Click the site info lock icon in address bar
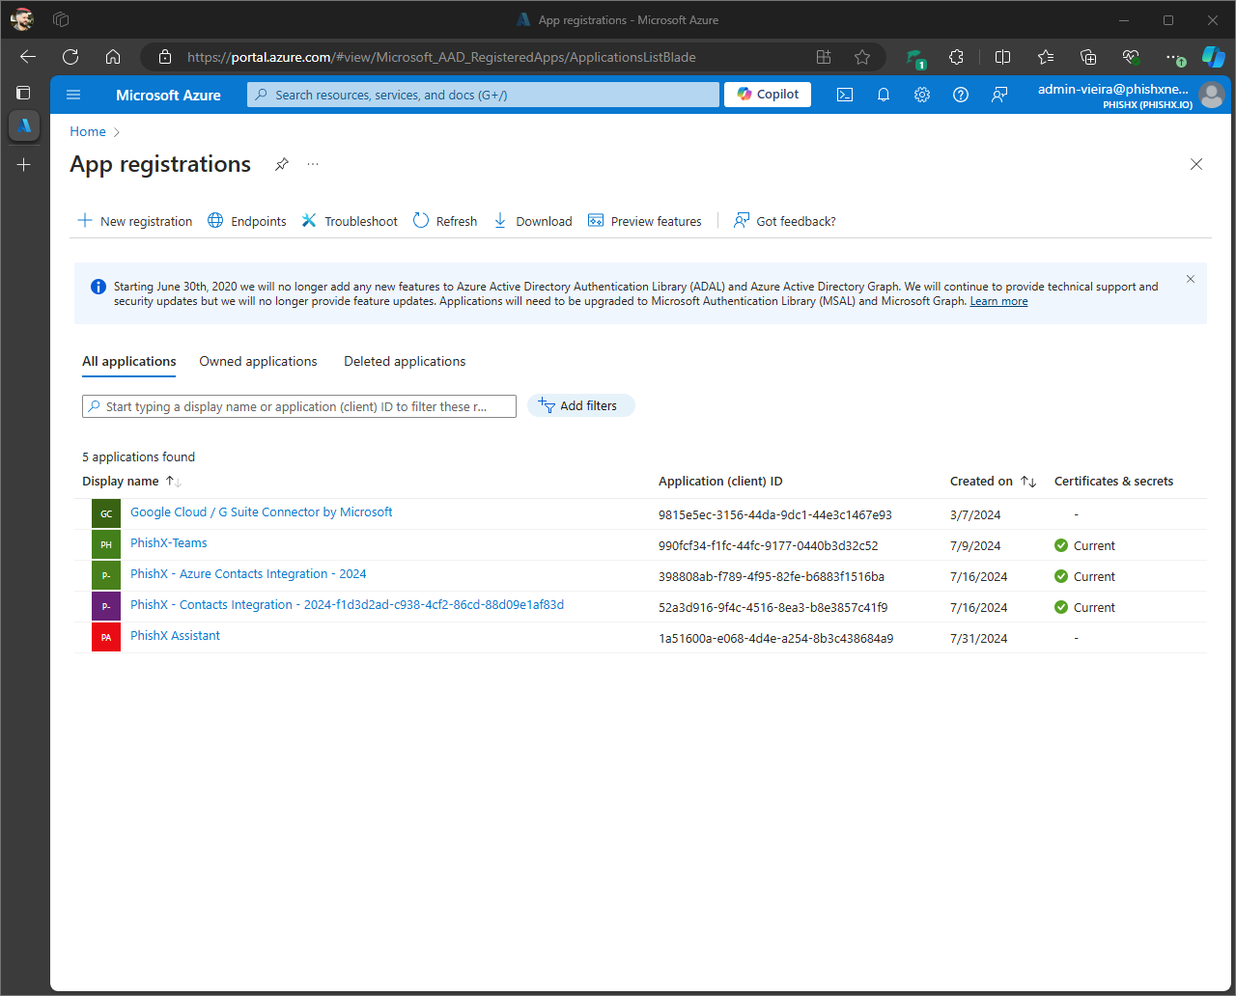The height and width of the screenshot is (996, 1236). point(165,57)
